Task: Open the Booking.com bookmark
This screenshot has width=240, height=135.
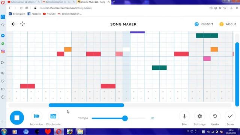Action: (x=17, y=14)
